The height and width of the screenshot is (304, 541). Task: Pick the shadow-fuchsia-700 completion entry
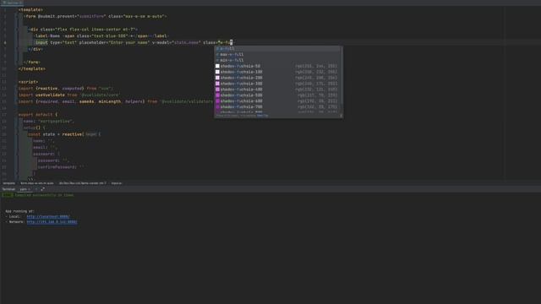click(x=278, y=107)
